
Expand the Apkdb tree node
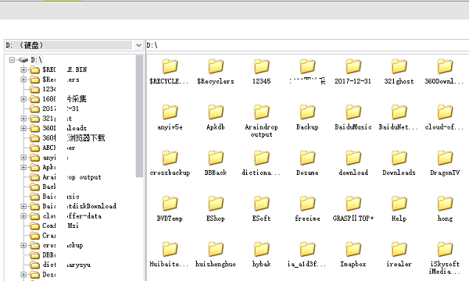(23, 167)
